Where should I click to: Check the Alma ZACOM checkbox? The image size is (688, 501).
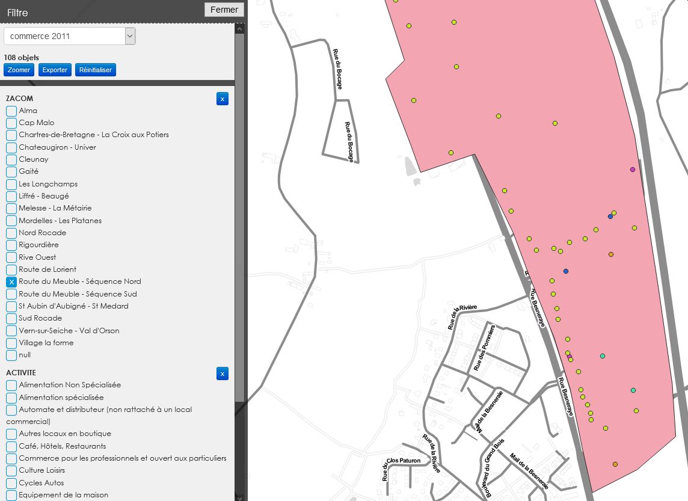[11, 111]
